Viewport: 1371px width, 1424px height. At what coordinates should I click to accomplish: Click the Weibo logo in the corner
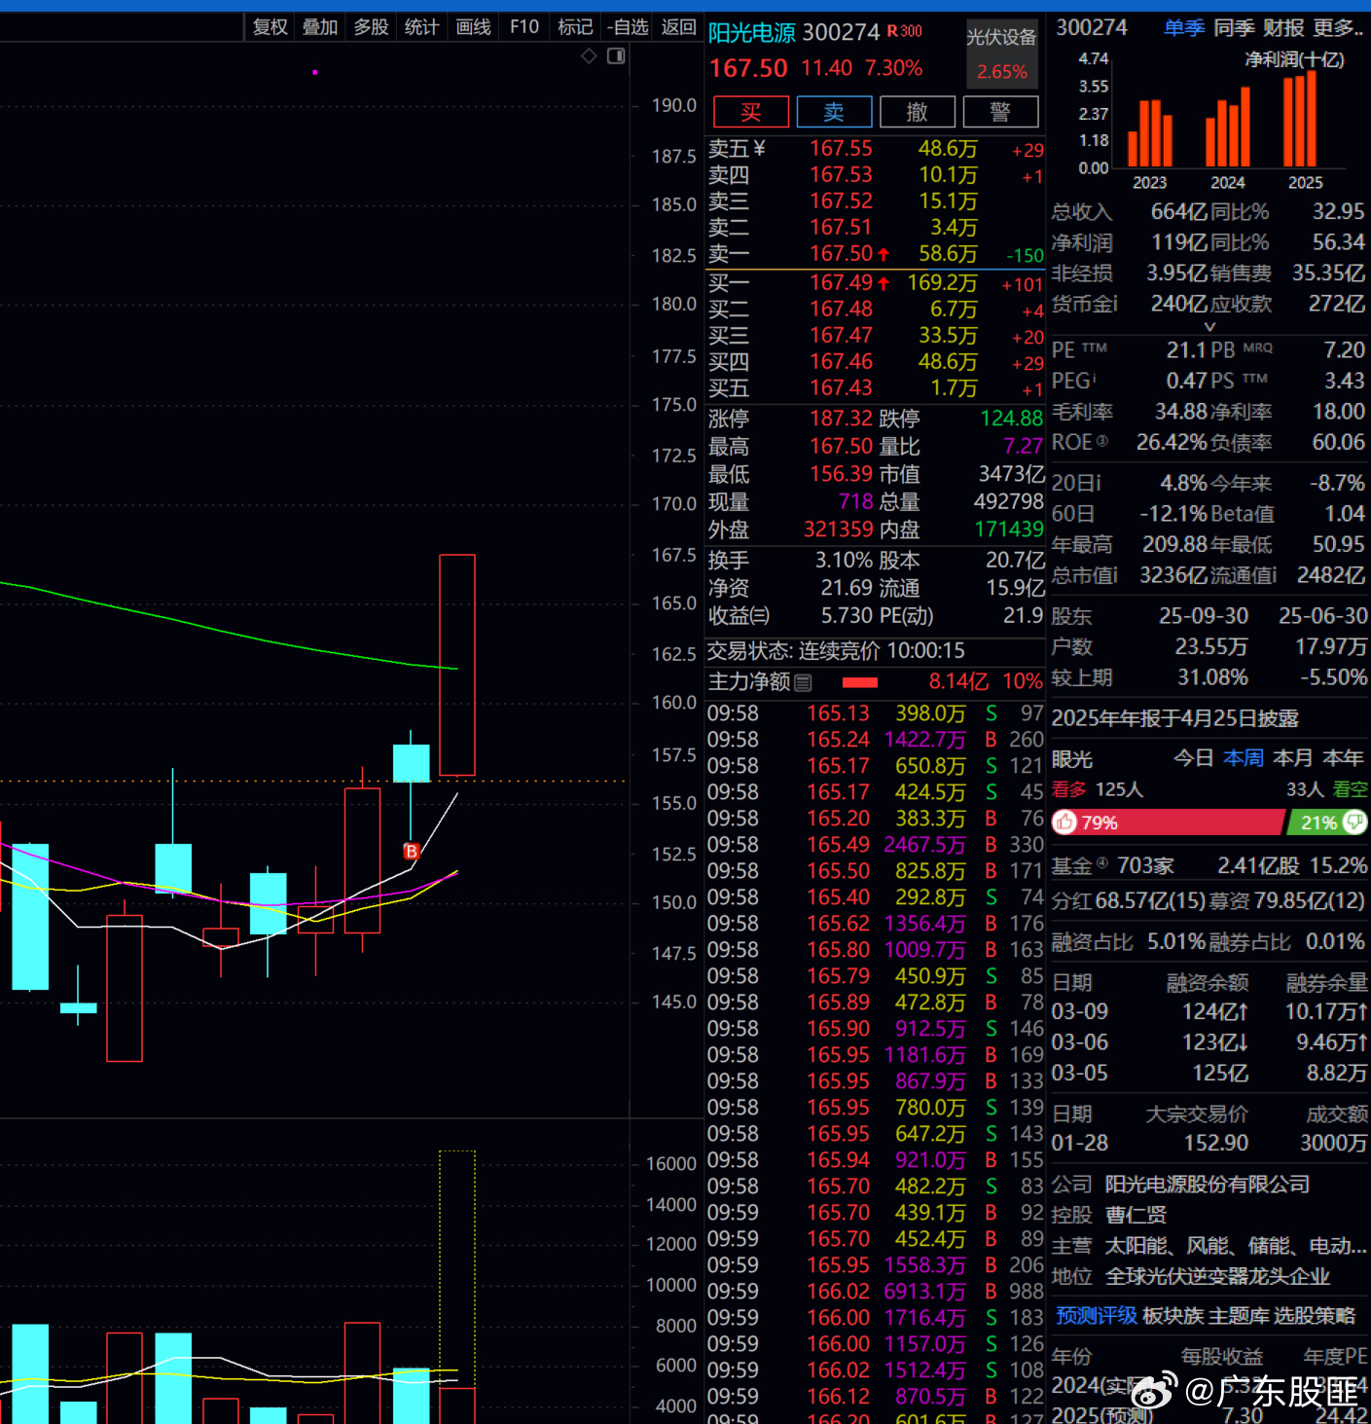coord(1155,1390)
